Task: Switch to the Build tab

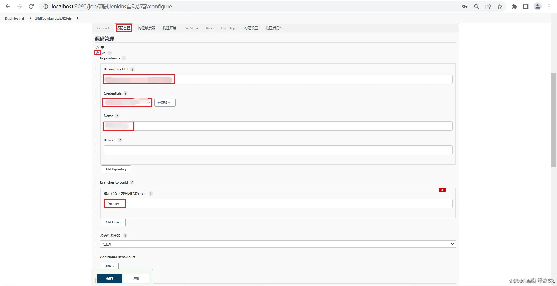Action: click(209, 28)
